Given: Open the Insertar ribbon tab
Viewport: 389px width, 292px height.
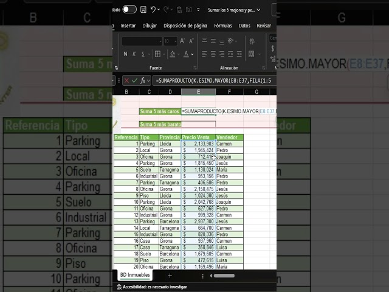Looking at the screenshot, I should point(128,26).
